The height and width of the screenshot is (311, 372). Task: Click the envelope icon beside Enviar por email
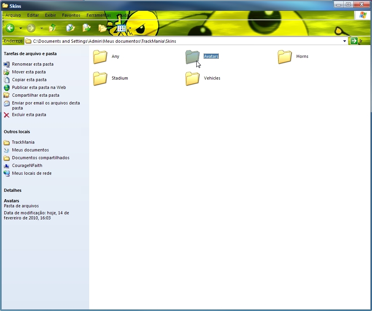tap(7, 103)
